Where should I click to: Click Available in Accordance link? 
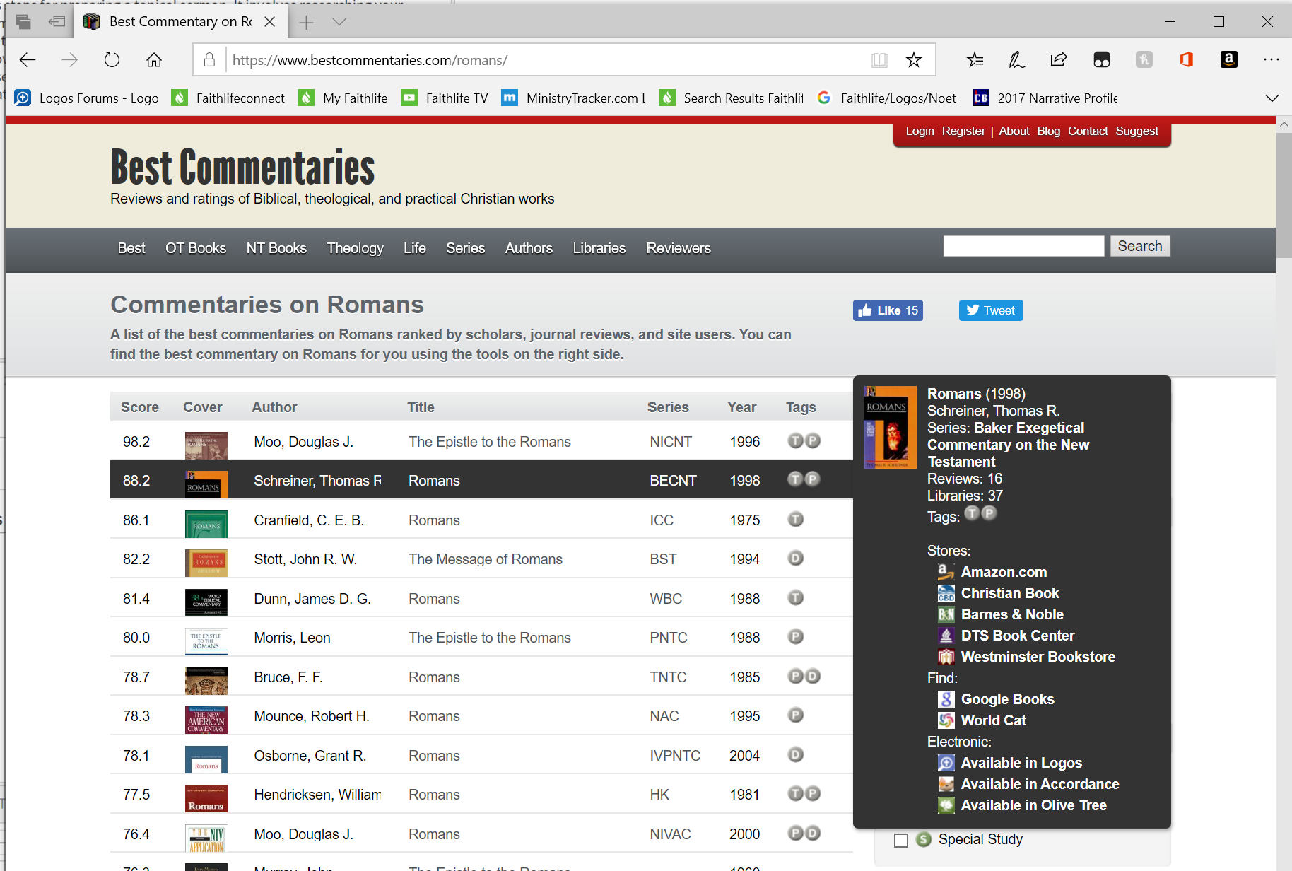[1040, 784]
